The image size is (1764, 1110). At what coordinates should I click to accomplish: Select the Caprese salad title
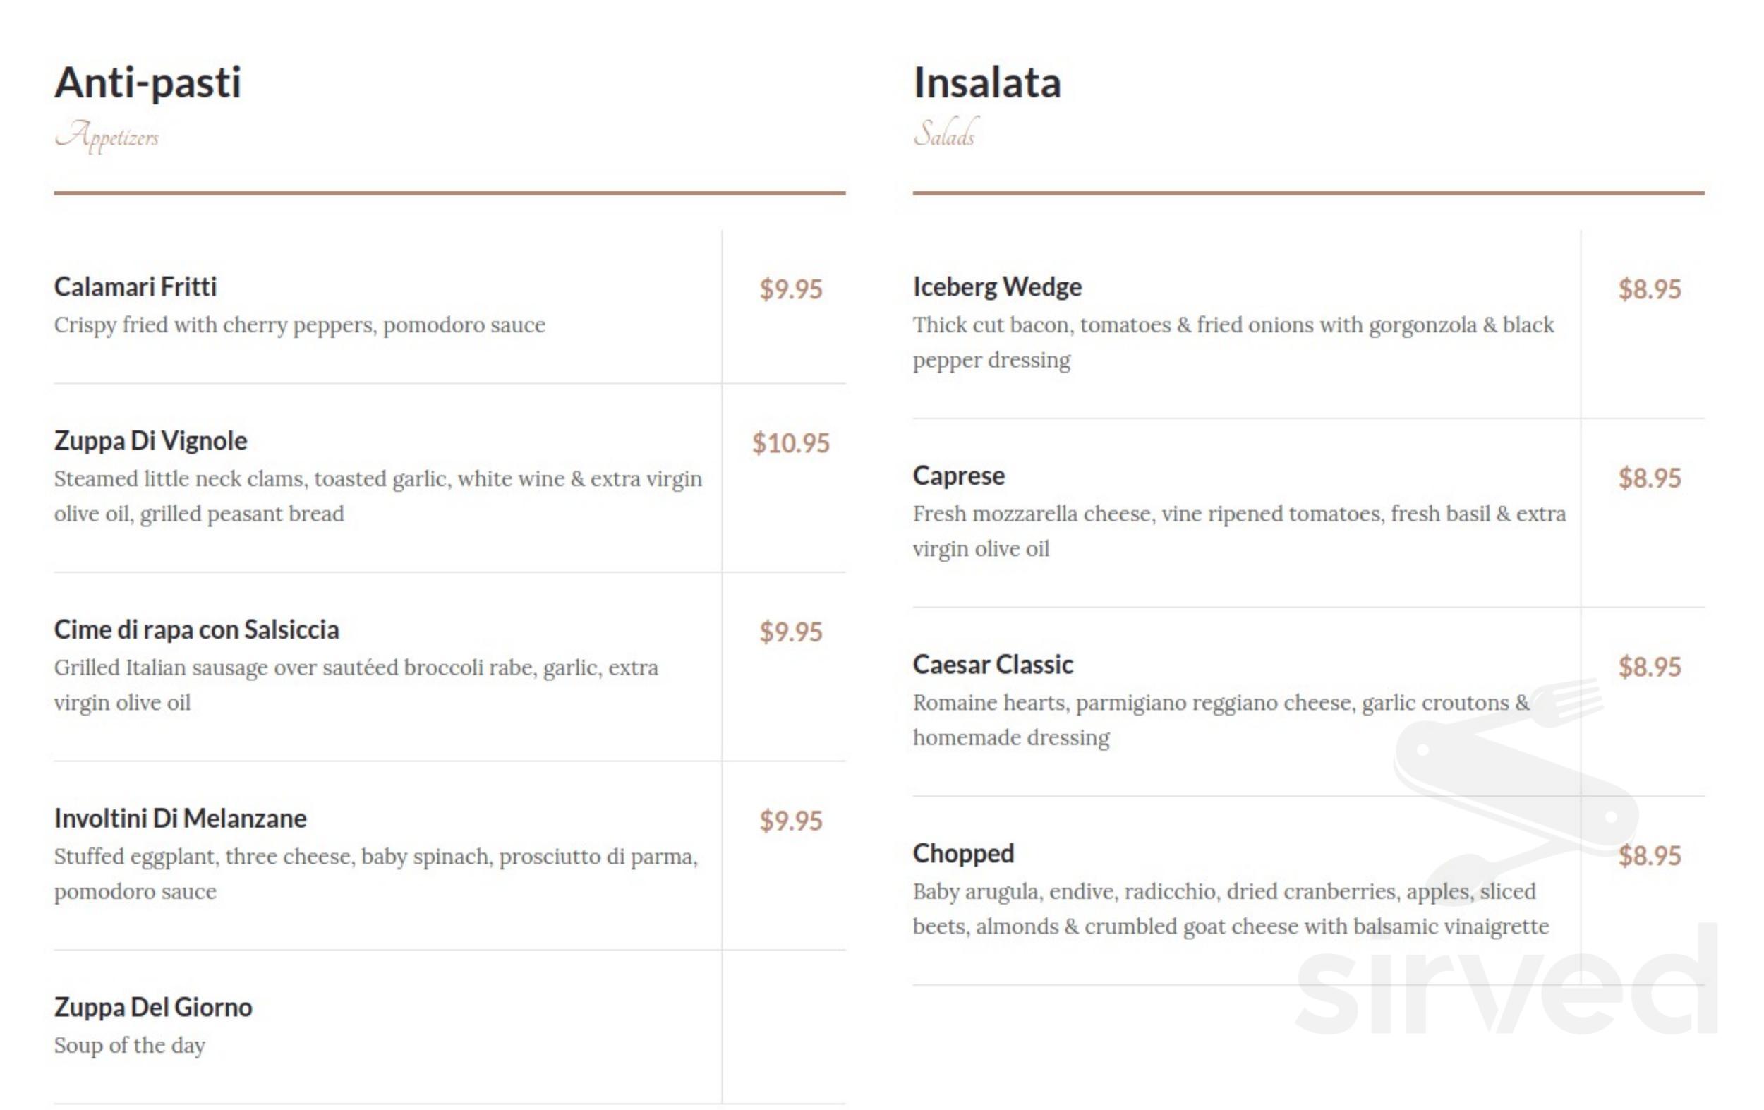pyautogui.click(x=959, y=477)
